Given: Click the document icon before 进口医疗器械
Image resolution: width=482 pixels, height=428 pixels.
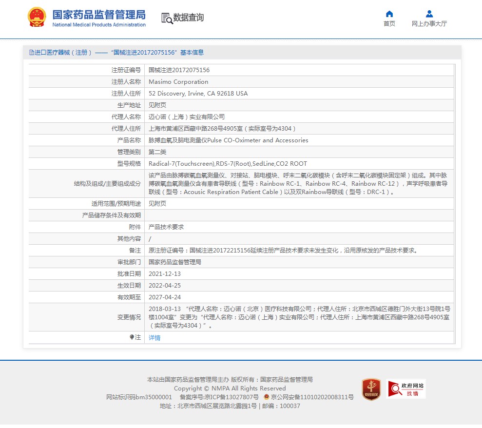Looking at the screenshot, I should [31, 53].
